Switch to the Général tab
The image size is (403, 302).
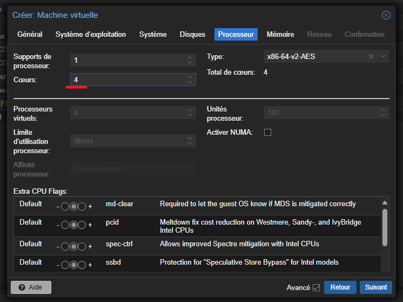(x=30, y=35)
